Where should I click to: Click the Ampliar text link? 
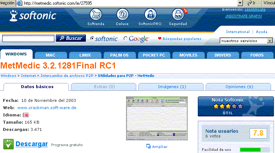[x=160, y=146]
